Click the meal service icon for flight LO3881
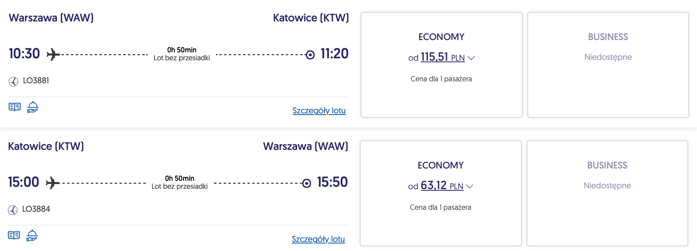Image resolution: width=697 pixels, height=251 pixels. [33, 107]
